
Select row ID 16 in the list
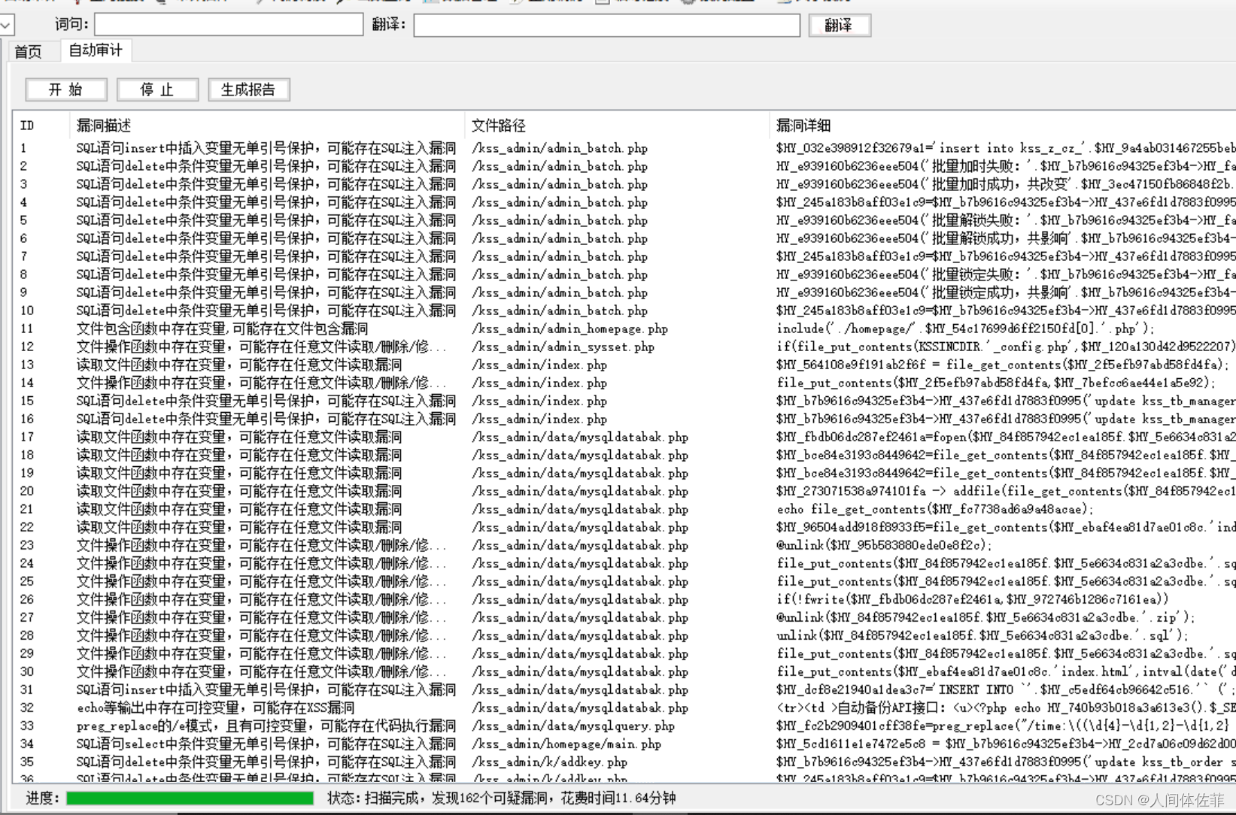click(x=27, y=419)
